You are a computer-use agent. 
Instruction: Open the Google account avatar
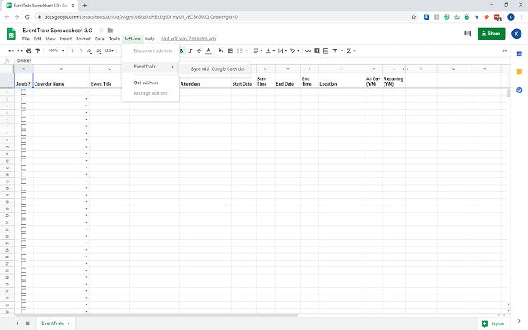point(516,33)
